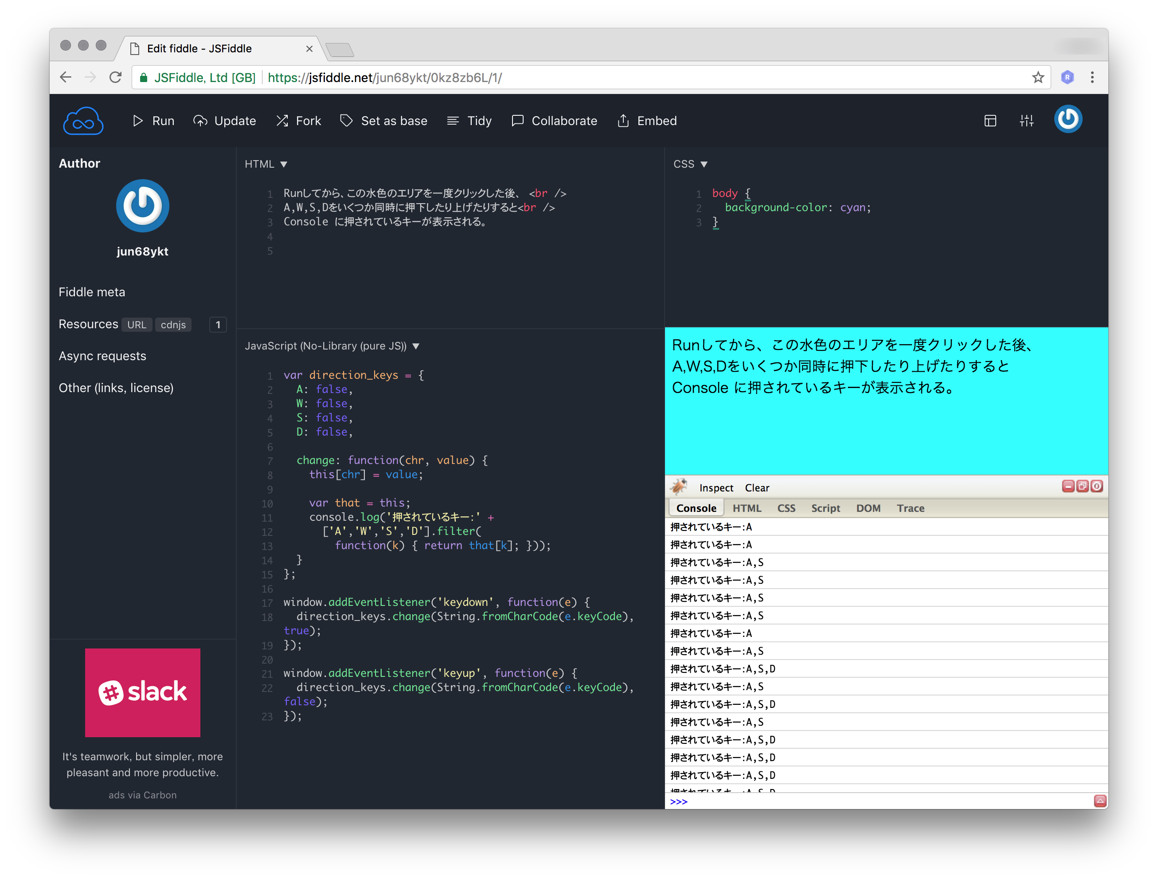
Task: Select the Edit fiddle - JSFiddle tab
Action: [220, 49]
